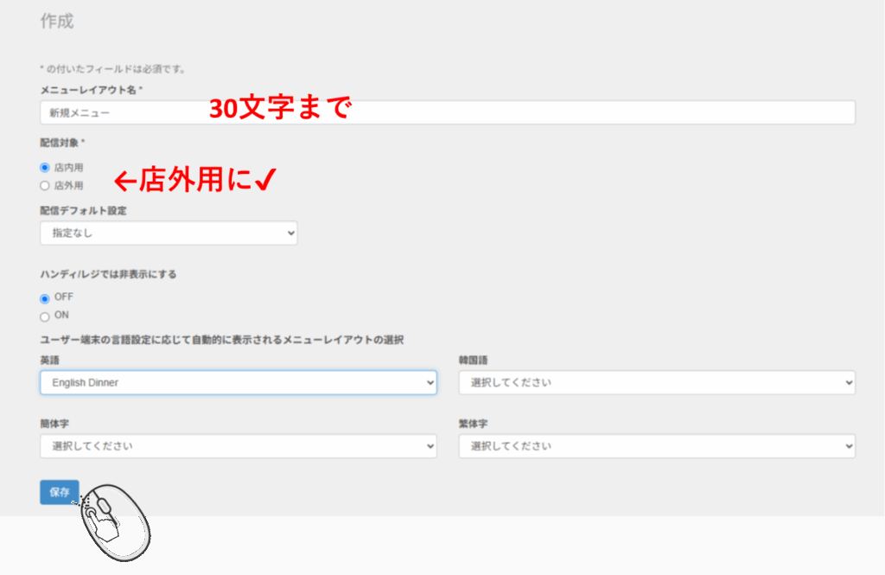This screenshot has width=885, height=575.
Task: Select the 店内用 radio button
Action: pos(45,168)
